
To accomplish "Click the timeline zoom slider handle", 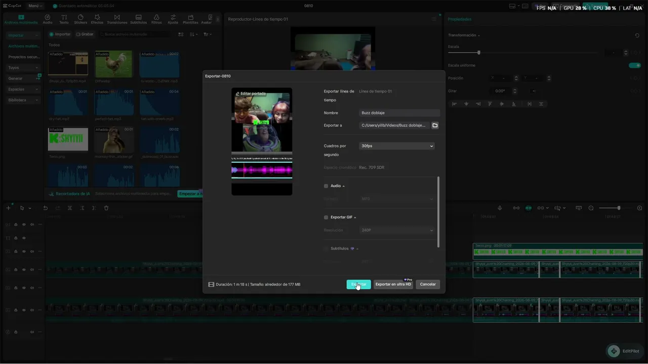I will (x=619, y=208).
